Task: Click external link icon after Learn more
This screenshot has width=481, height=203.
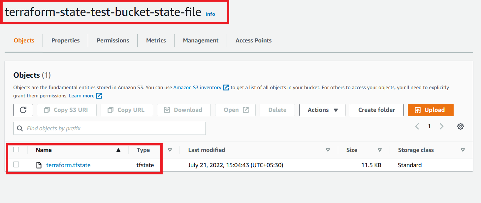Action: (99, 96)
